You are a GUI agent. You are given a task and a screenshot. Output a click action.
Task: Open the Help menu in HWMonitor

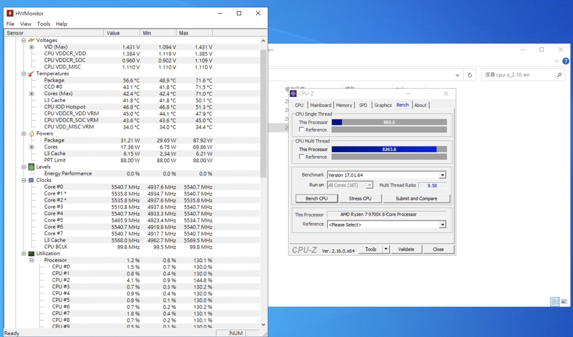[x=62, y=24]
